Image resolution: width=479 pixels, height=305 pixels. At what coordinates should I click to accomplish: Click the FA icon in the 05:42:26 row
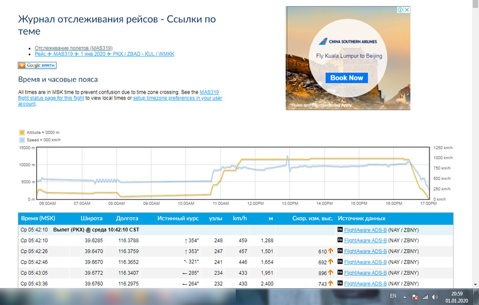tap(340, 251)
